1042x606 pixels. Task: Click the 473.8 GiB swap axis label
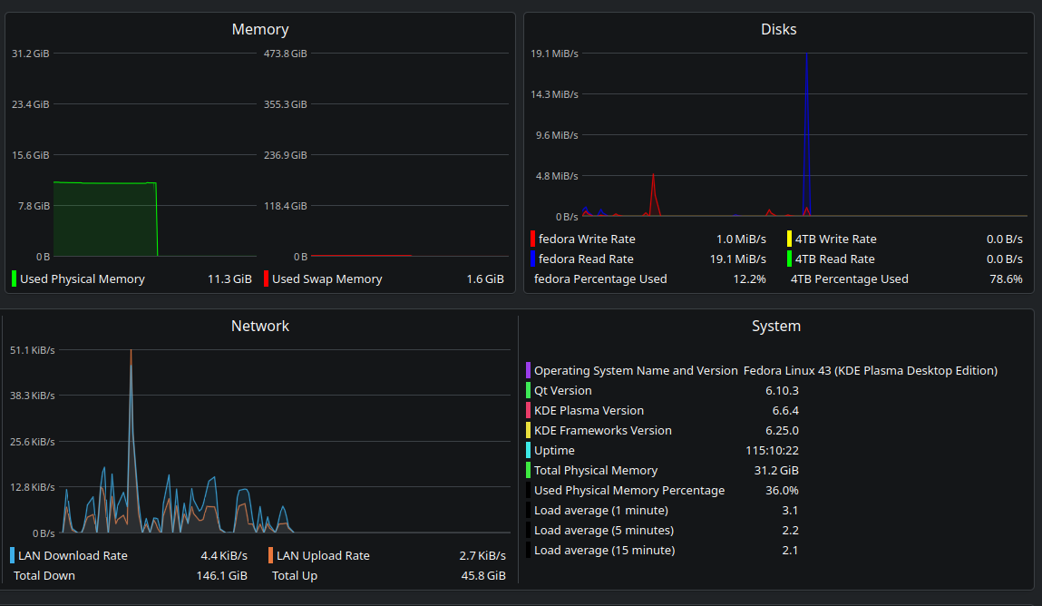coord(285,54)
